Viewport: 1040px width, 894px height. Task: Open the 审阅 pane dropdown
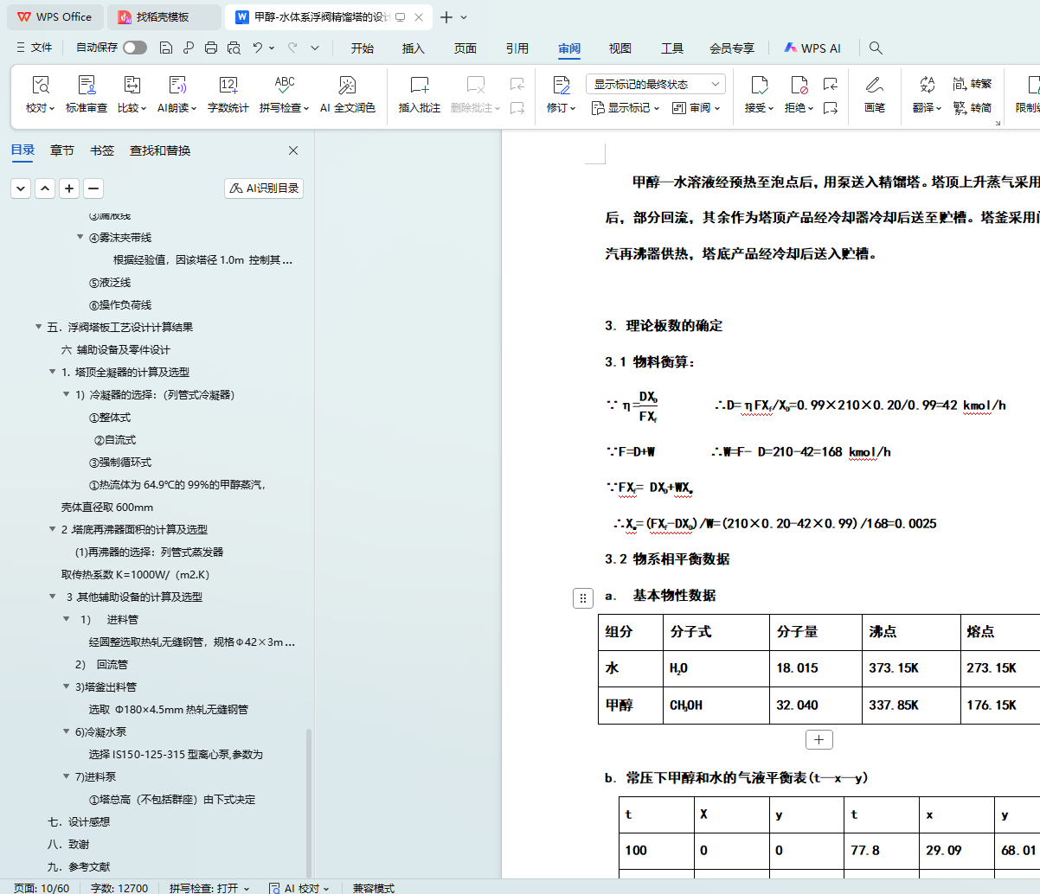[696, 108]
